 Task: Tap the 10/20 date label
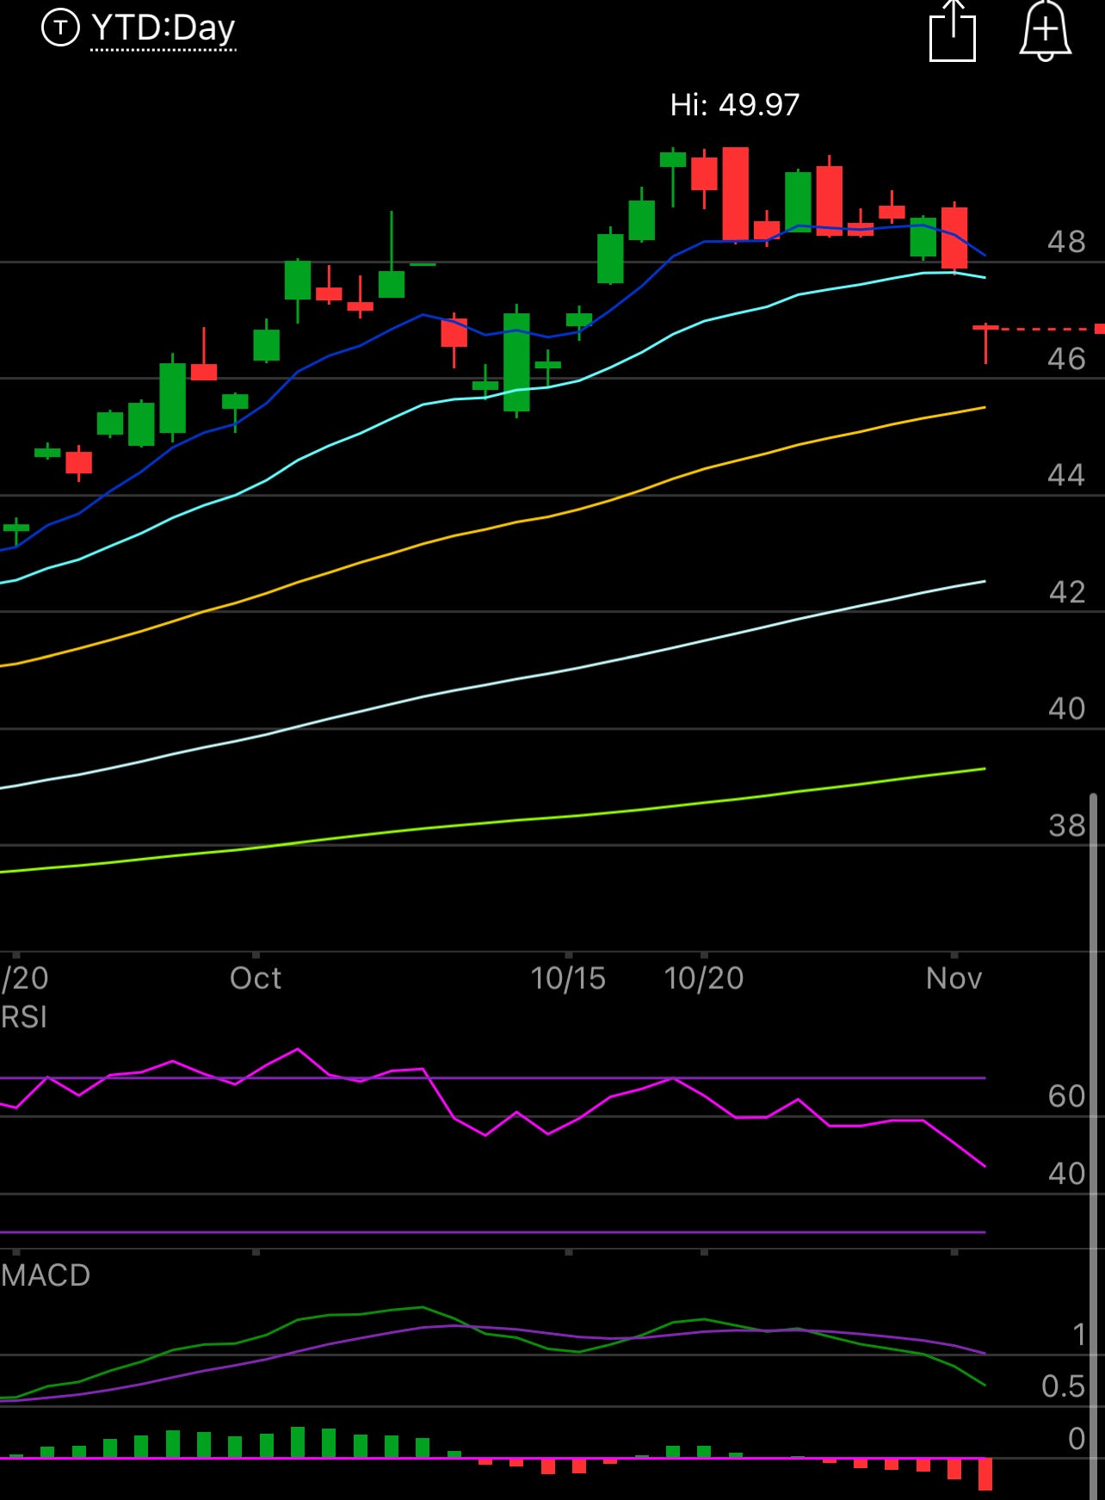704,978
